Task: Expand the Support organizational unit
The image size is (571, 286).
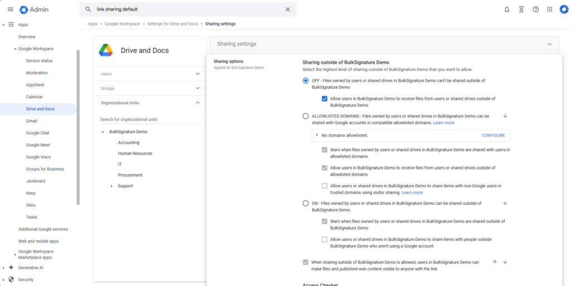Action: 112,186
